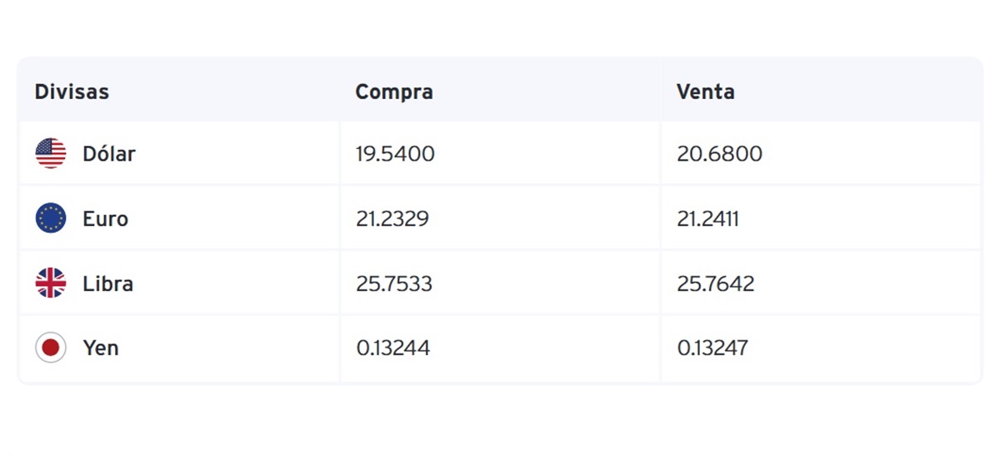Select the Venta column header
Viewport: 1000px width, 455px height.
(x=706, y=91)
